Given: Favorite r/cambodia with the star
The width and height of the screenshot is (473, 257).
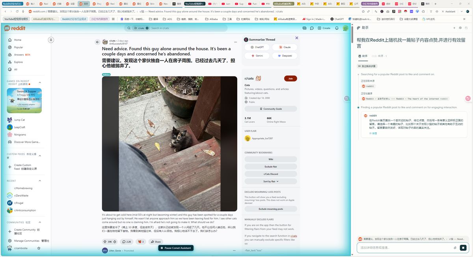Looking at the screenshot, I should (x=39, y=248).
